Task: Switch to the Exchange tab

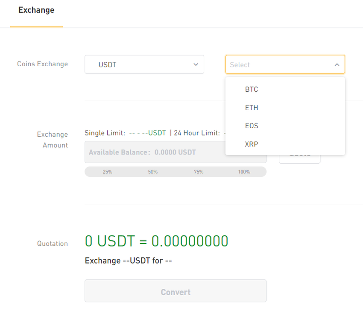Action: click(x=36, y=10)
